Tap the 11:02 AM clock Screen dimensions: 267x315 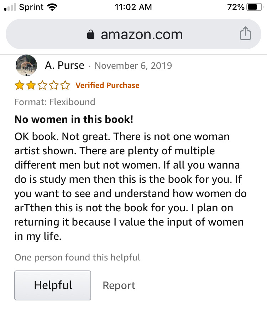point(133,7)
